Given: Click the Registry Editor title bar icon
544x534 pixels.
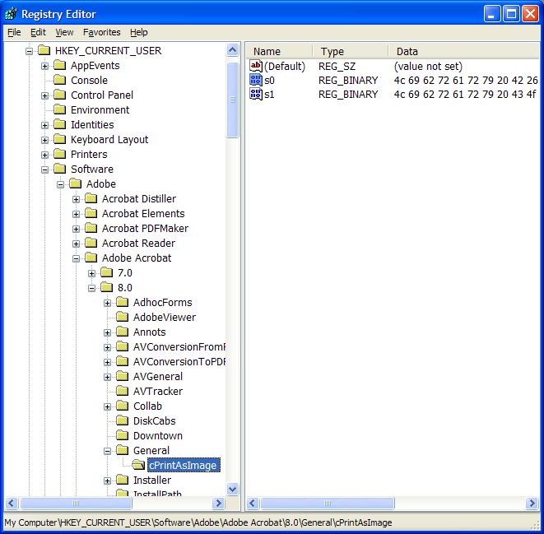Looking at the screenshot, I should 11,13.
